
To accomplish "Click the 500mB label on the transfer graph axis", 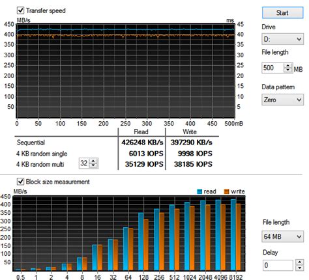I will click(234, 124).
